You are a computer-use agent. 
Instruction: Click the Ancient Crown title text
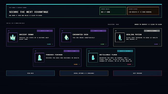tap(26, 34)
